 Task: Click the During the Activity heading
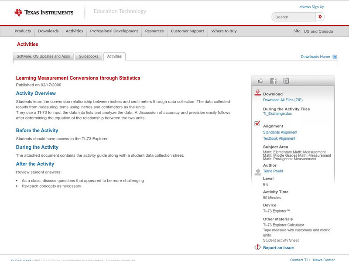tap(37, 147)
